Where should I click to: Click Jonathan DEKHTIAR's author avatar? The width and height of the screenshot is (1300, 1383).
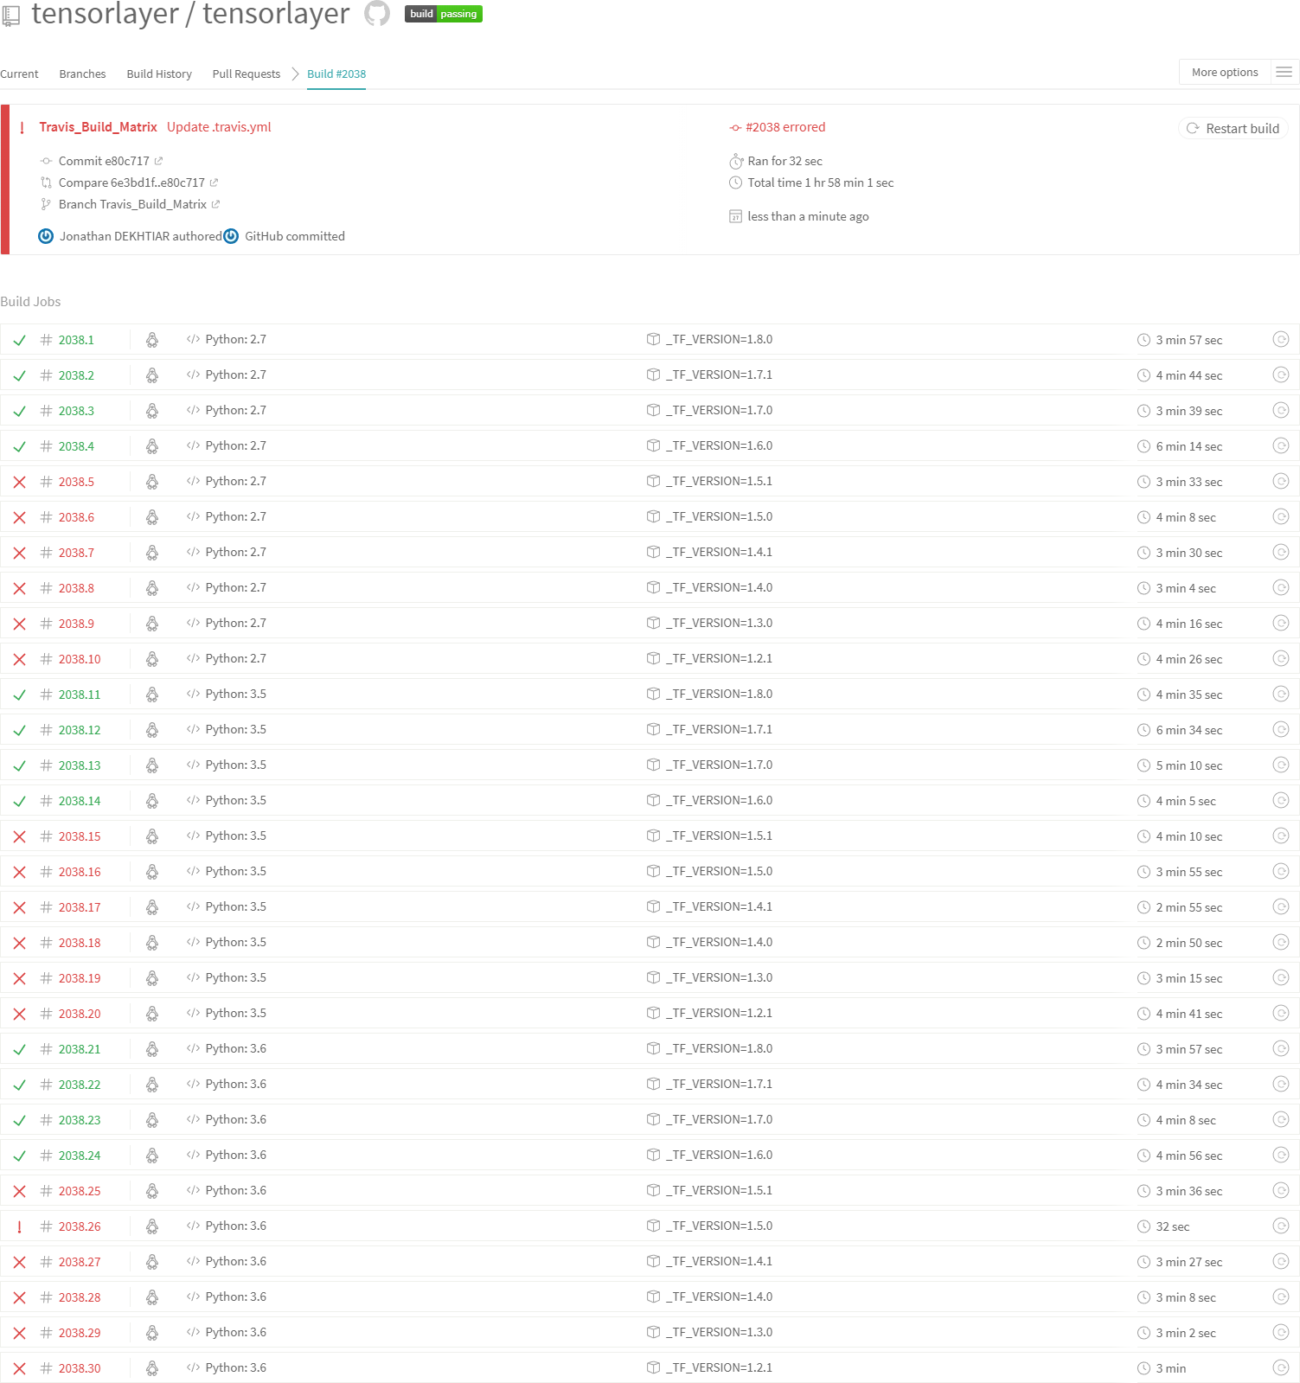(46, 236)
